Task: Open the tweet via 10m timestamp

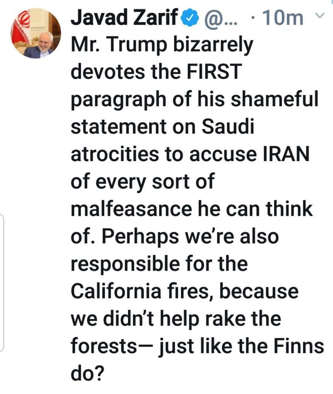Action: point(282,18)
